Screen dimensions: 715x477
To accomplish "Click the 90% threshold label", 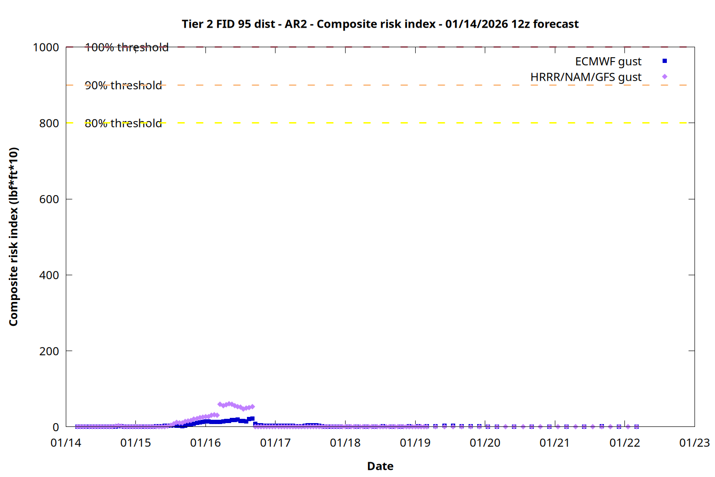I will 123,85.
